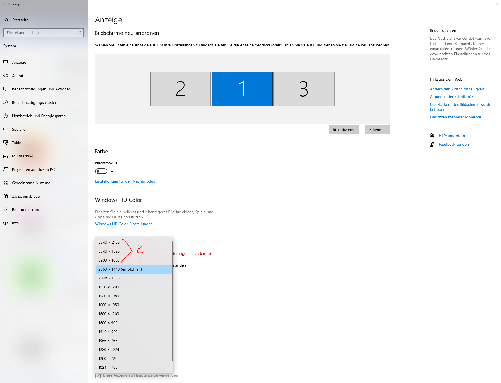This screenshot has height=383, width=501.
Task: Select display 3 in the arrangement
Action: tap(304, 89)
